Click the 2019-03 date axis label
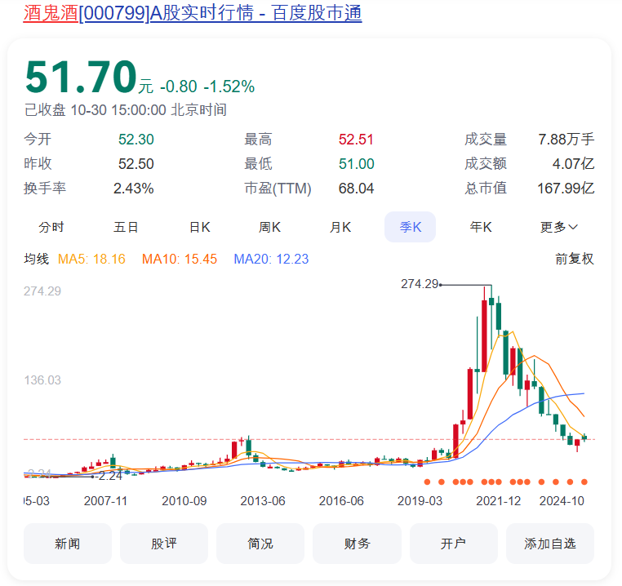622x586 pixels. pos(420,500)
